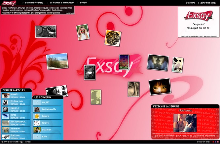Open new member Forgive
This screenshot has width=220, height=144.
[47, 123]
